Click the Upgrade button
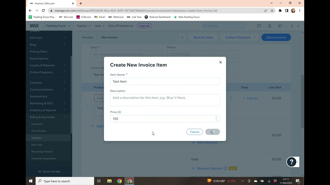Viewport: 330px width, 185px height. coord(144,26)
